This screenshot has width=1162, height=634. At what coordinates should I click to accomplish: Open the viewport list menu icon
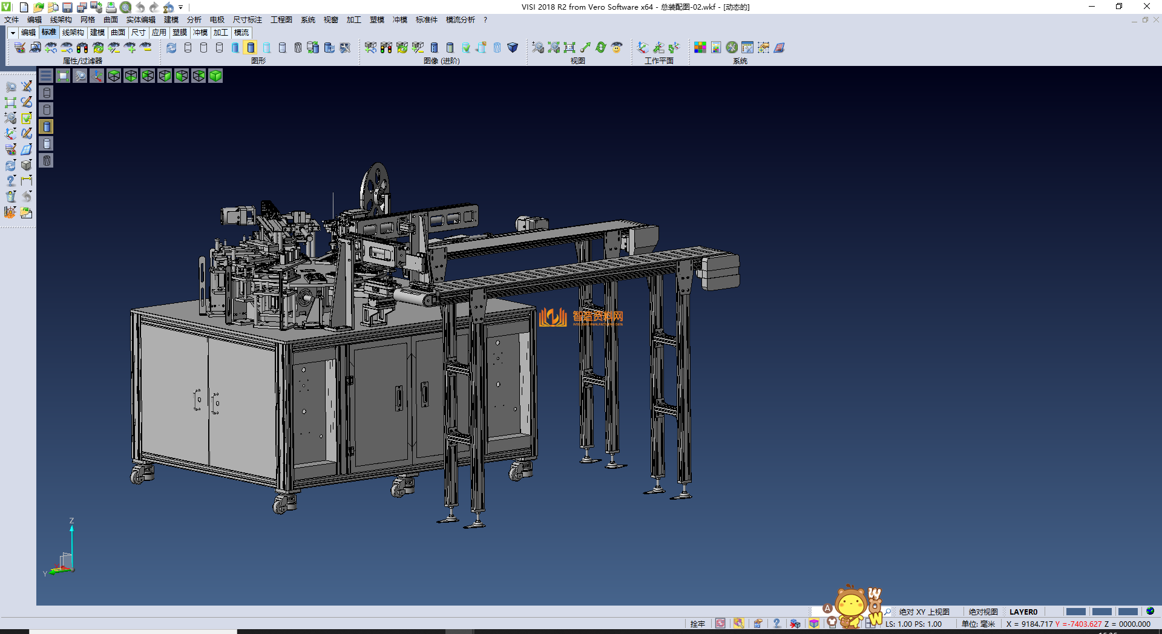point(46,76)
